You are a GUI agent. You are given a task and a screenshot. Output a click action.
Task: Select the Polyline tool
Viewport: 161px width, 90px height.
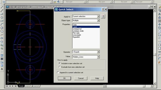click(x=2, y=14)
